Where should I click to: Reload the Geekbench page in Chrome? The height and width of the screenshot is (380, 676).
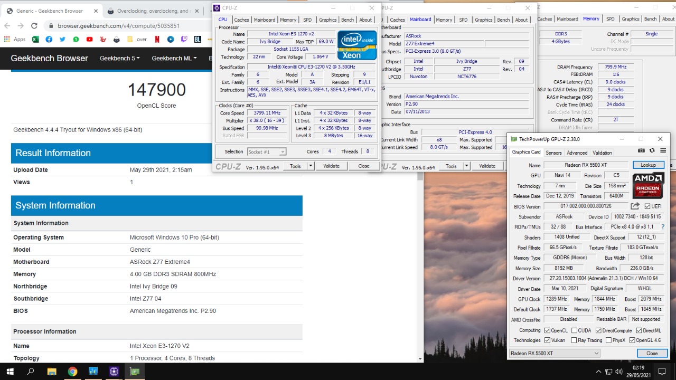[x=34, y=25]
